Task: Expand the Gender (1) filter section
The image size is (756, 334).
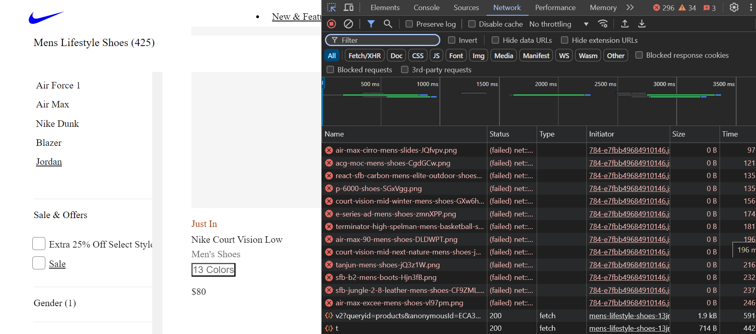Action: coord(55,303)
